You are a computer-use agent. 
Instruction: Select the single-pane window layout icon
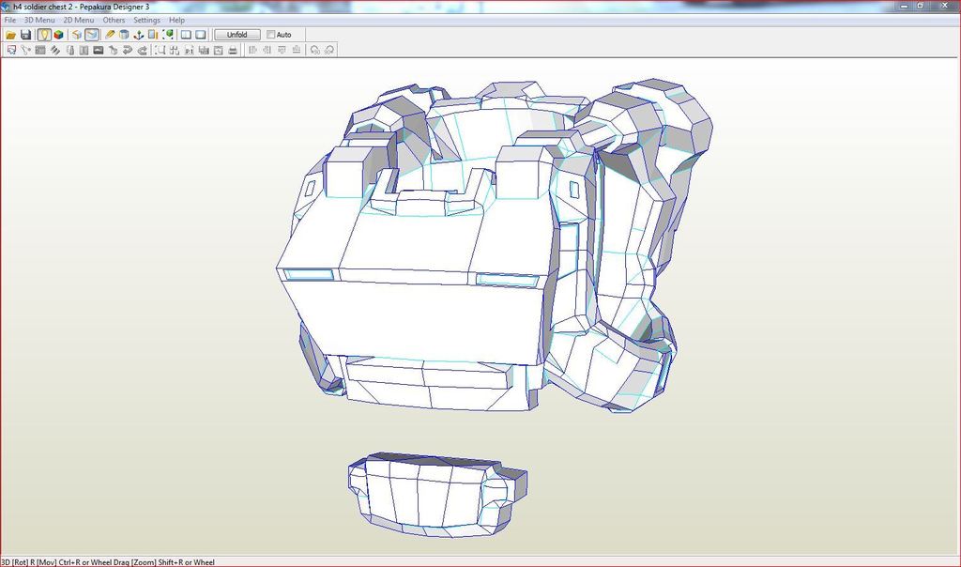tap(201, 35)
